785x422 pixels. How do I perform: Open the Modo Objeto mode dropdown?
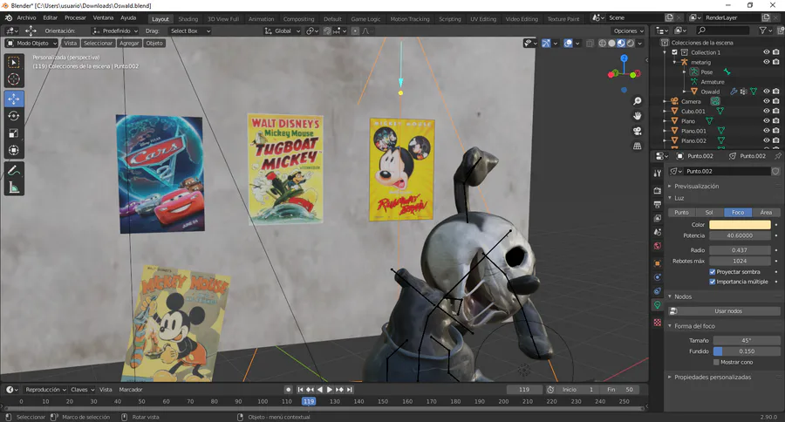coord(32,43)
